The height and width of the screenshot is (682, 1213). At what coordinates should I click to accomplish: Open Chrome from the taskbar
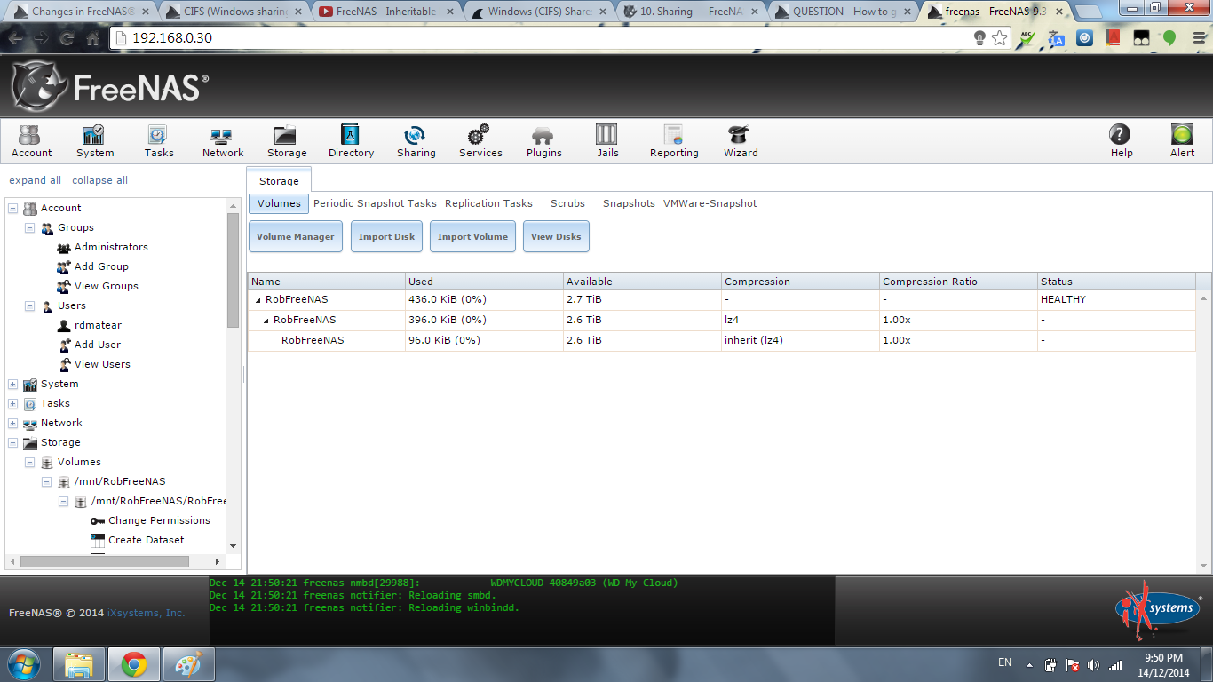click(x=134, y=664)
